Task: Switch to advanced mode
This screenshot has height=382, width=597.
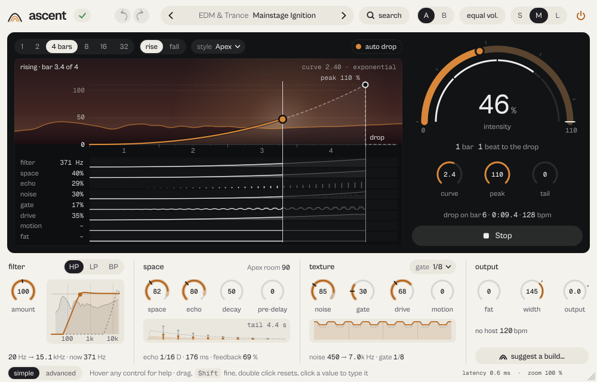Action: (x=61, y=373)
